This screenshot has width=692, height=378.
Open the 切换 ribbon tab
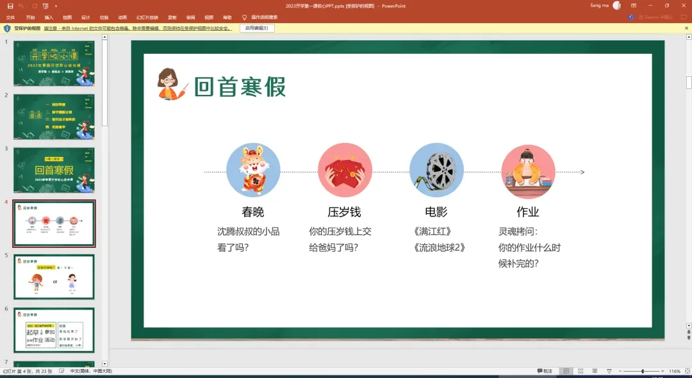click(104, 18)
